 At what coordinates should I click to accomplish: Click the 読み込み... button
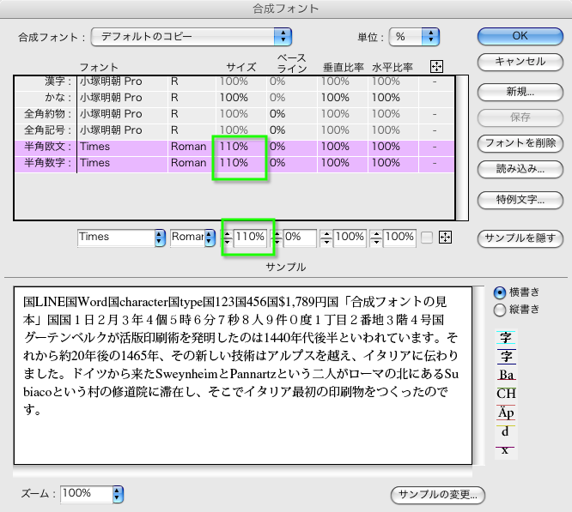pos(520,169)
